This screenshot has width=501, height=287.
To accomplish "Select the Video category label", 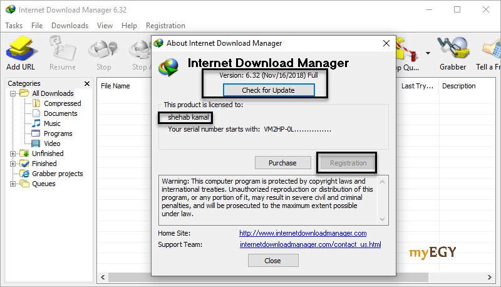I will [52, 143].
